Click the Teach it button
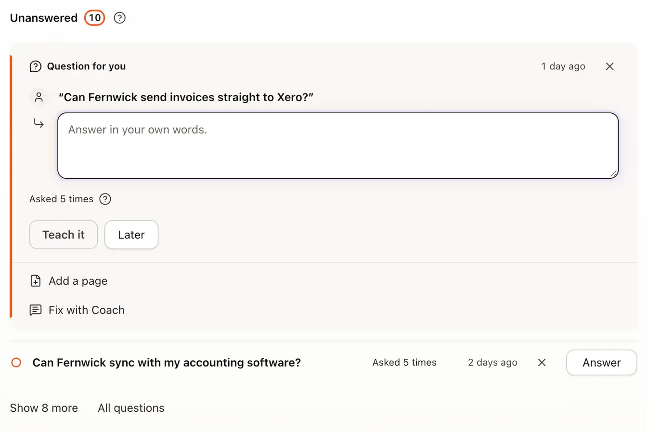Screen dimensions: 647x432 point(64,235)
